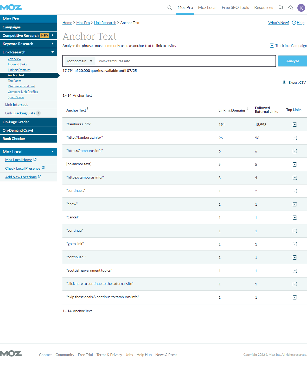Viewport: 307px width, 368px height.
Task: Click the Linking Domains info icon
Action: click(x=247, y=108)
